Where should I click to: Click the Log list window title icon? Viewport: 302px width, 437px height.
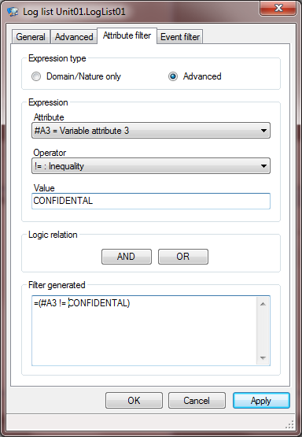(13, 12)
